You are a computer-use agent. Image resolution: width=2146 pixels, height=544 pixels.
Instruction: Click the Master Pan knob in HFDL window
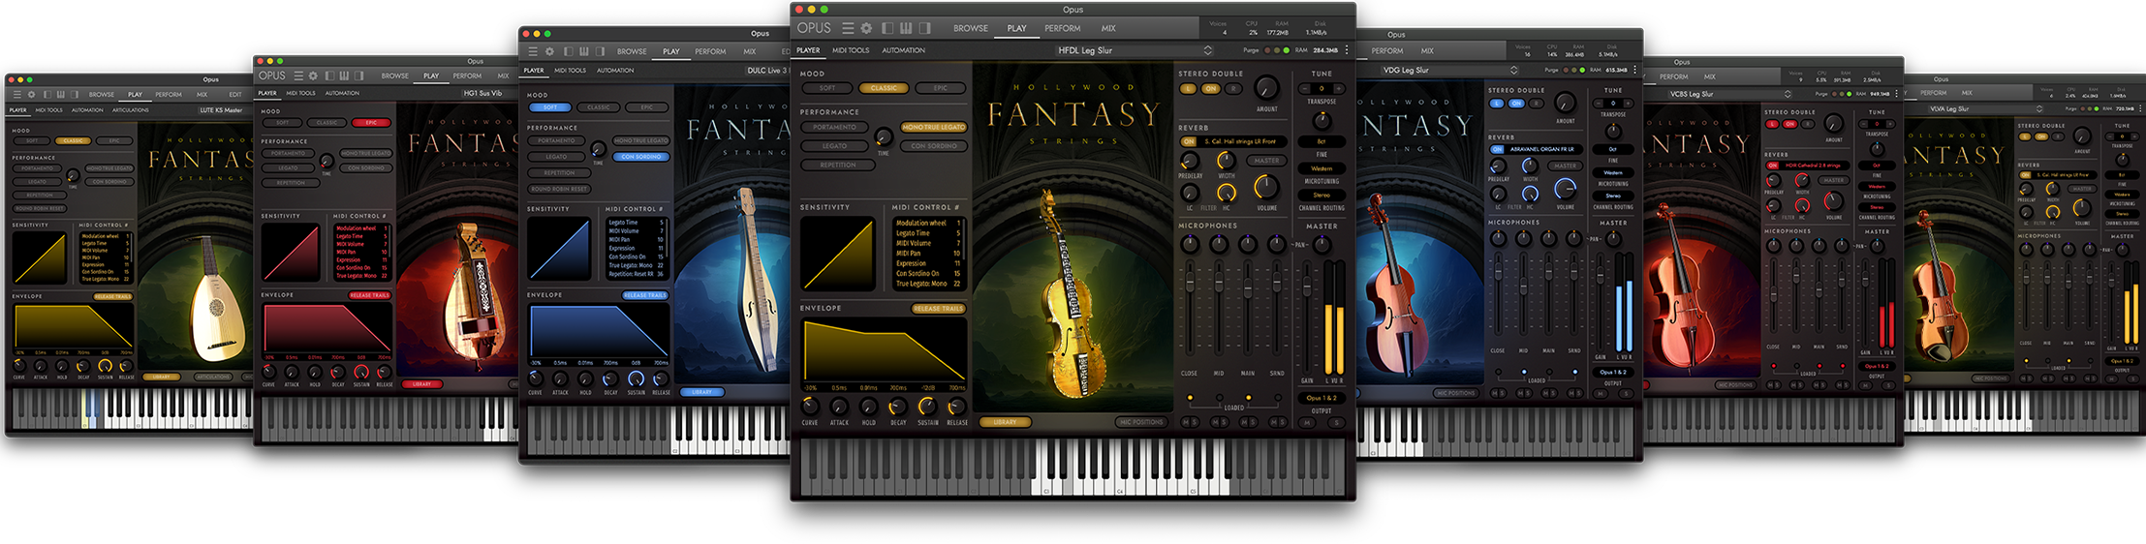(x=1322, y=245)
